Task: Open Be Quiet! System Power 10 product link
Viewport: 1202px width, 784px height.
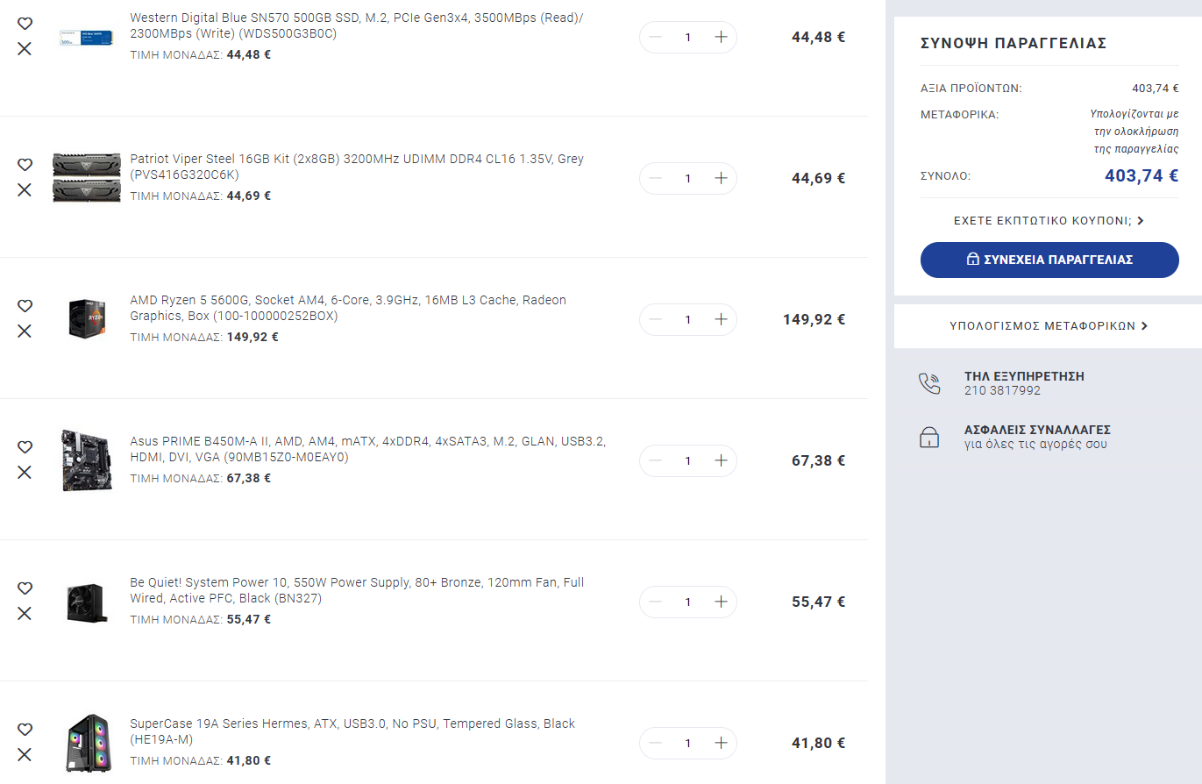Action: pyautogui.click(x=357, y=590)
